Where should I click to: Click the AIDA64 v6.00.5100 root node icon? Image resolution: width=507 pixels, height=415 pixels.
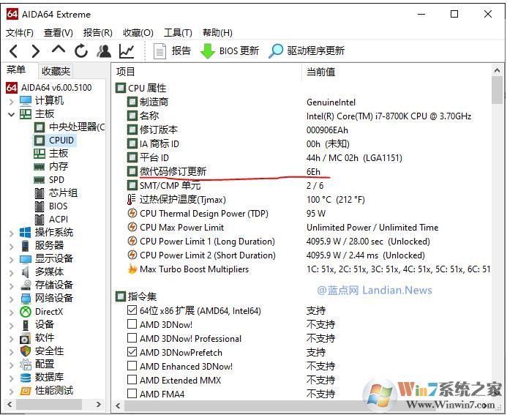point(12,88)
